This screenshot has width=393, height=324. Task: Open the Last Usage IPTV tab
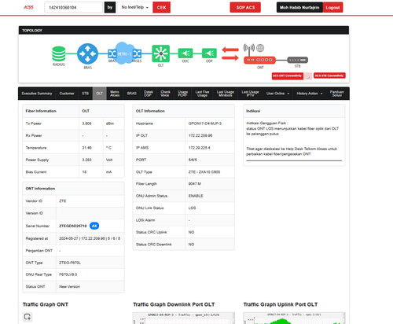[x=250, y=94]
